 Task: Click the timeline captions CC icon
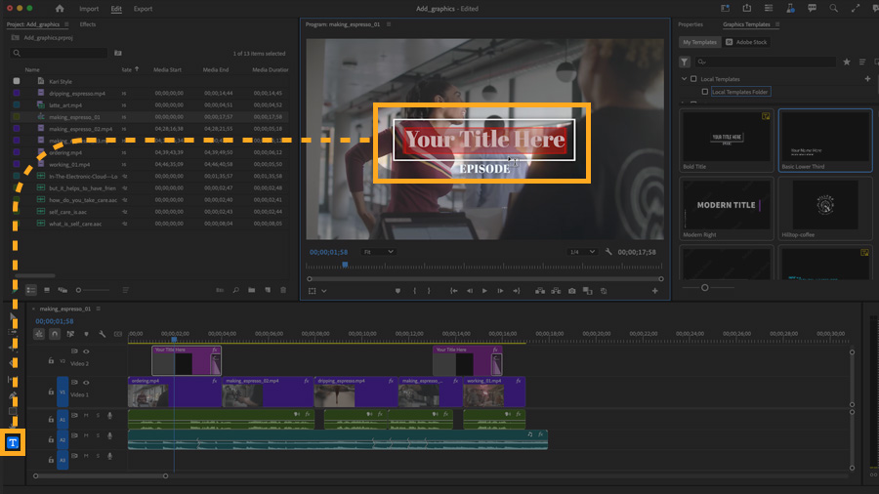118,334
